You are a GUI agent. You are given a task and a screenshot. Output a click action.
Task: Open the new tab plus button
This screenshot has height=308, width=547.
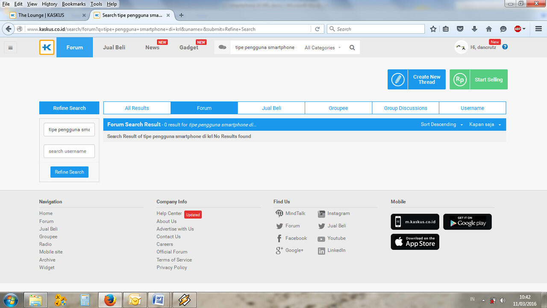pos(181,15)
